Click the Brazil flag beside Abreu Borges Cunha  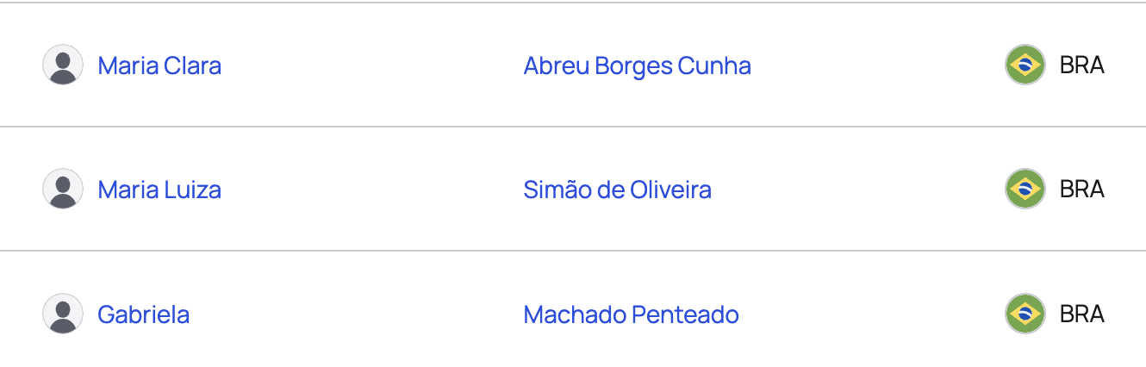click(x=1025, y=65)
